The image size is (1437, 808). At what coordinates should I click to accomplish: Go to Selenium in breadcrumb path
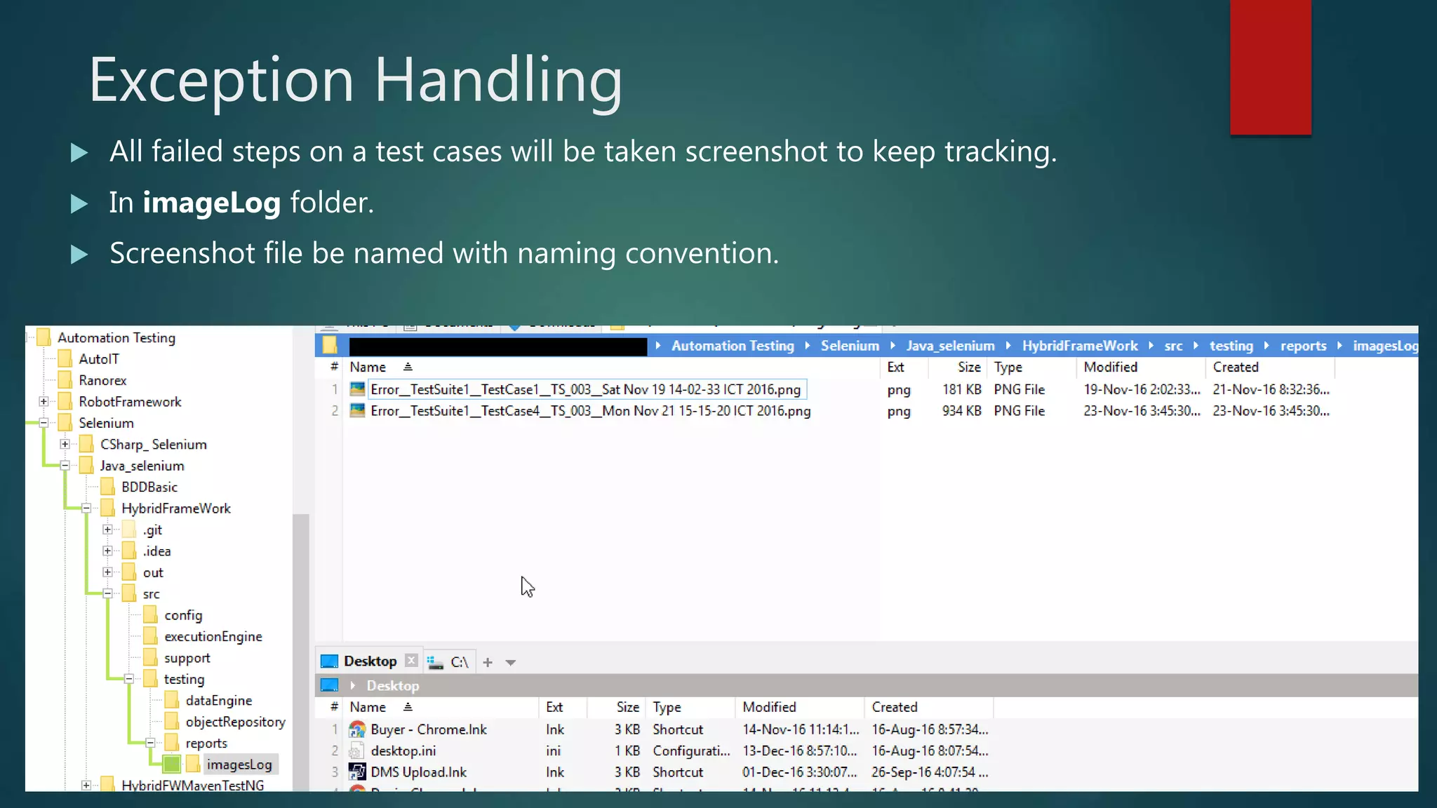pos(850,346)
